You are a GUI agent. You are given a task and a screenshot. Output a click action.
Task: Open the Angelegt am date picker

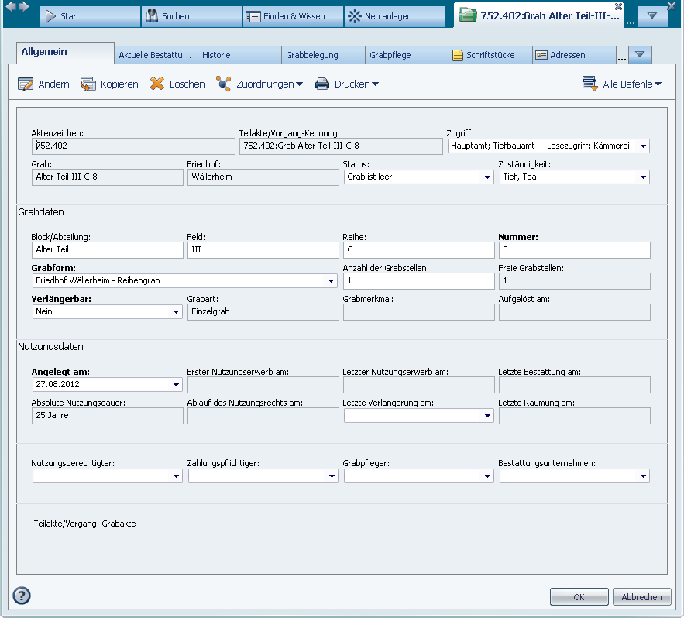pos(176,384)
